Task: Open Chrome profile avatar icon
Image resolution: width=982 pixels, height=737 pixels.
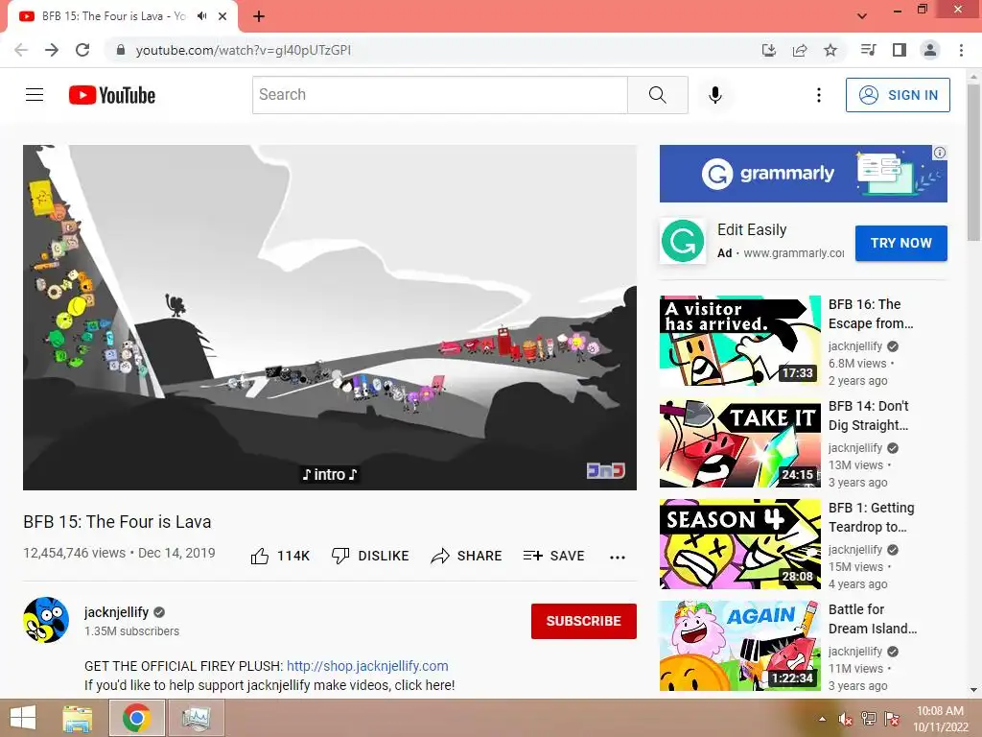Action: pyautogui.click(x=930, y=50)
